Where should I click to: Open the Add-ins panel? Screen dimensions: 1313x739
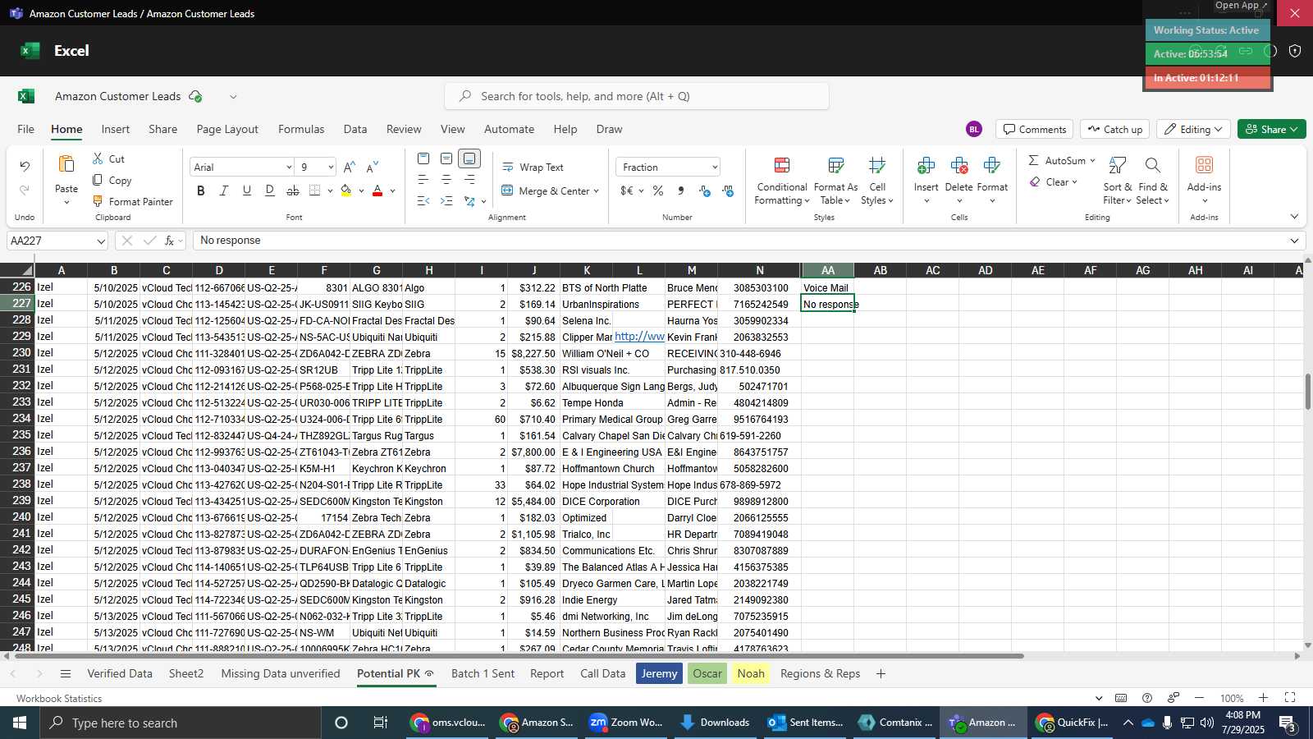[1204, 180]
